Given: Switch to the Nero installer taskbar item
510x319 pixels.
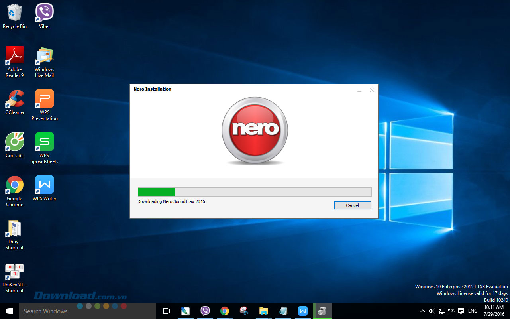Looking at the screenshot, I should [322, 311].
